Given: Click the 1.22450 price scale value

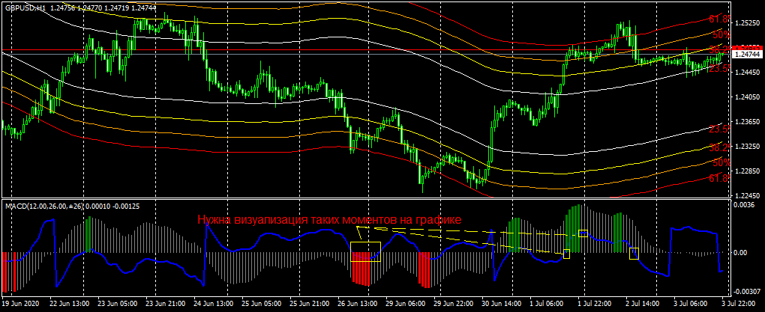Looking at the screenshot, I should pyautogui.click(x=748, y=196).
